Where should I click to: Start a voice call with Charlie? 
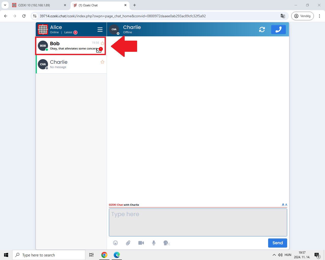point(279,29)
